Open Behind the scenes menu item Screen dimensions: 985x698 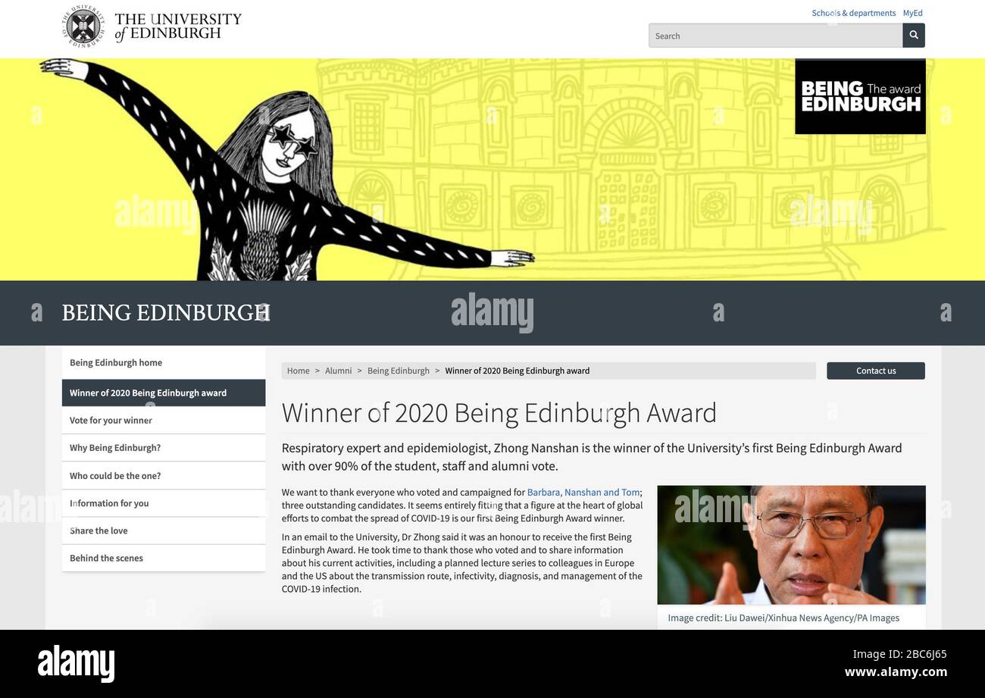tap(164, 558)
